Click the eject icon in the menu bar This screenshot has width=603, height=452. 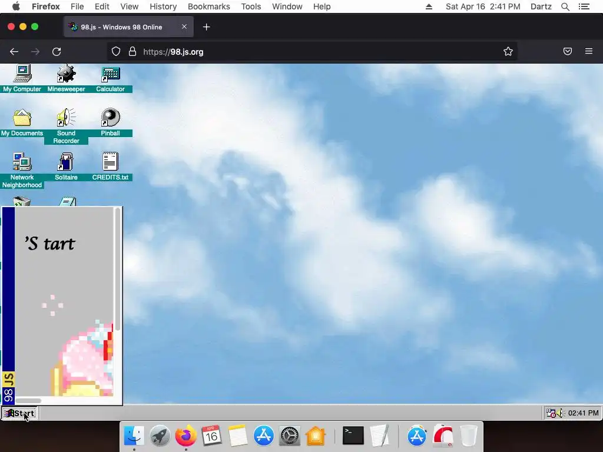coord(429,6)
